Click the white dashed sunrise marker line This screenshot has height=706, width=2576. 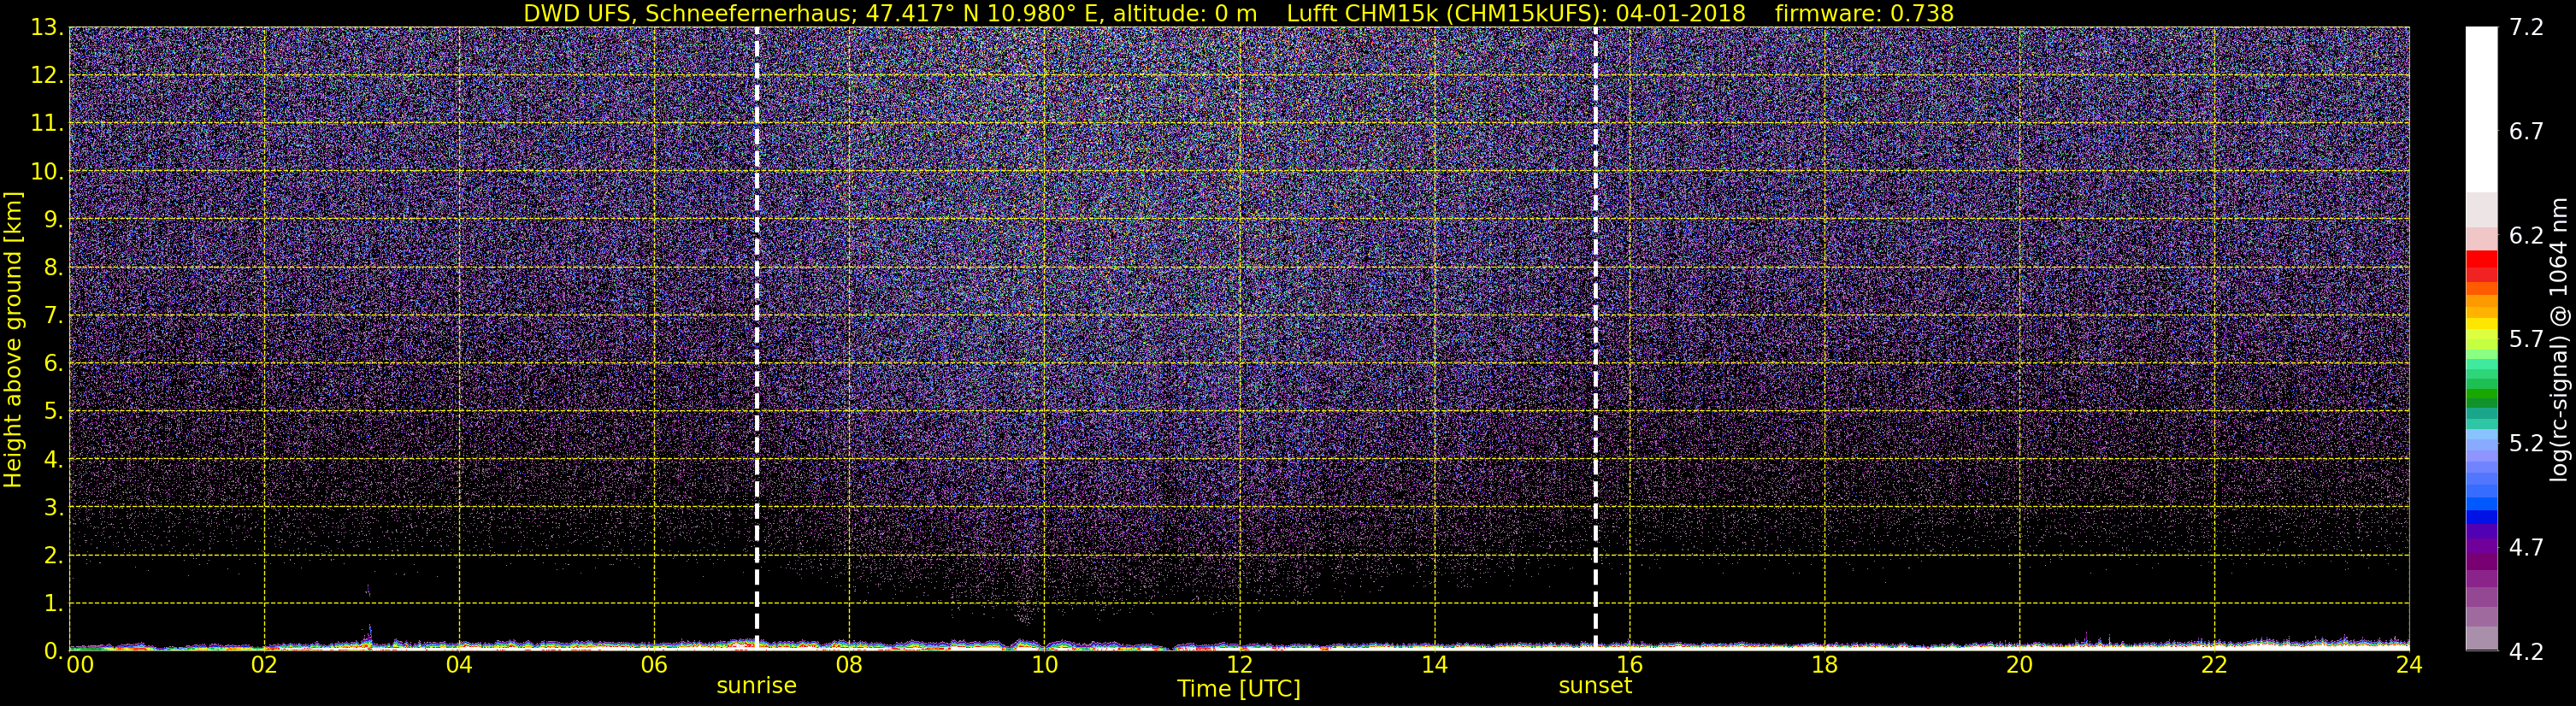pos(757,338)
